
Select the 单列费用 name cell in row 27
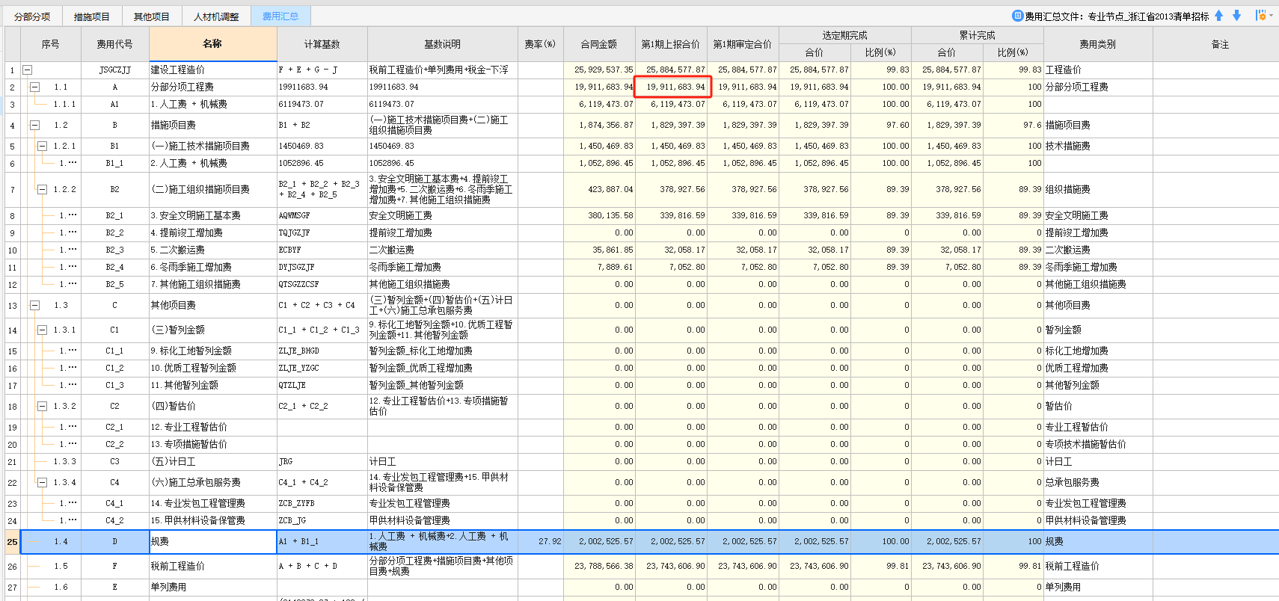point(213,587)
